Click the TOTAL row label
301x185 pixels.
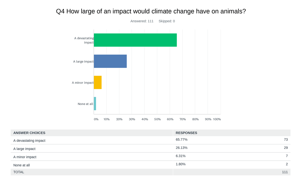tap(19, 172)
